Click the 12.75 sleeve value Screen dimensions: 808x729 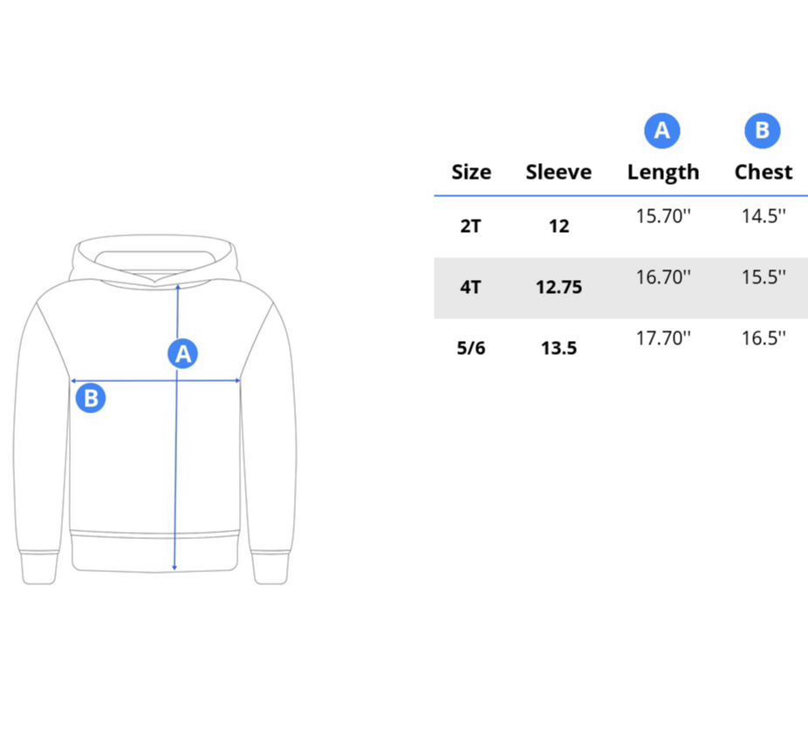pos(558,287)
